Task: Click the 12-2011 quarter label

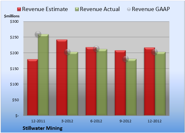Action: (x=38, y=121)
